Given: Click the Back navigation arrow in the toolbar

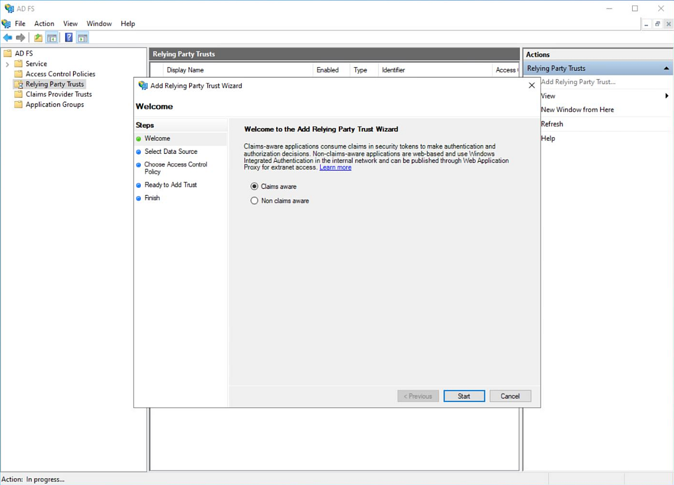Looking at the screenshot, I should point(8,37).
